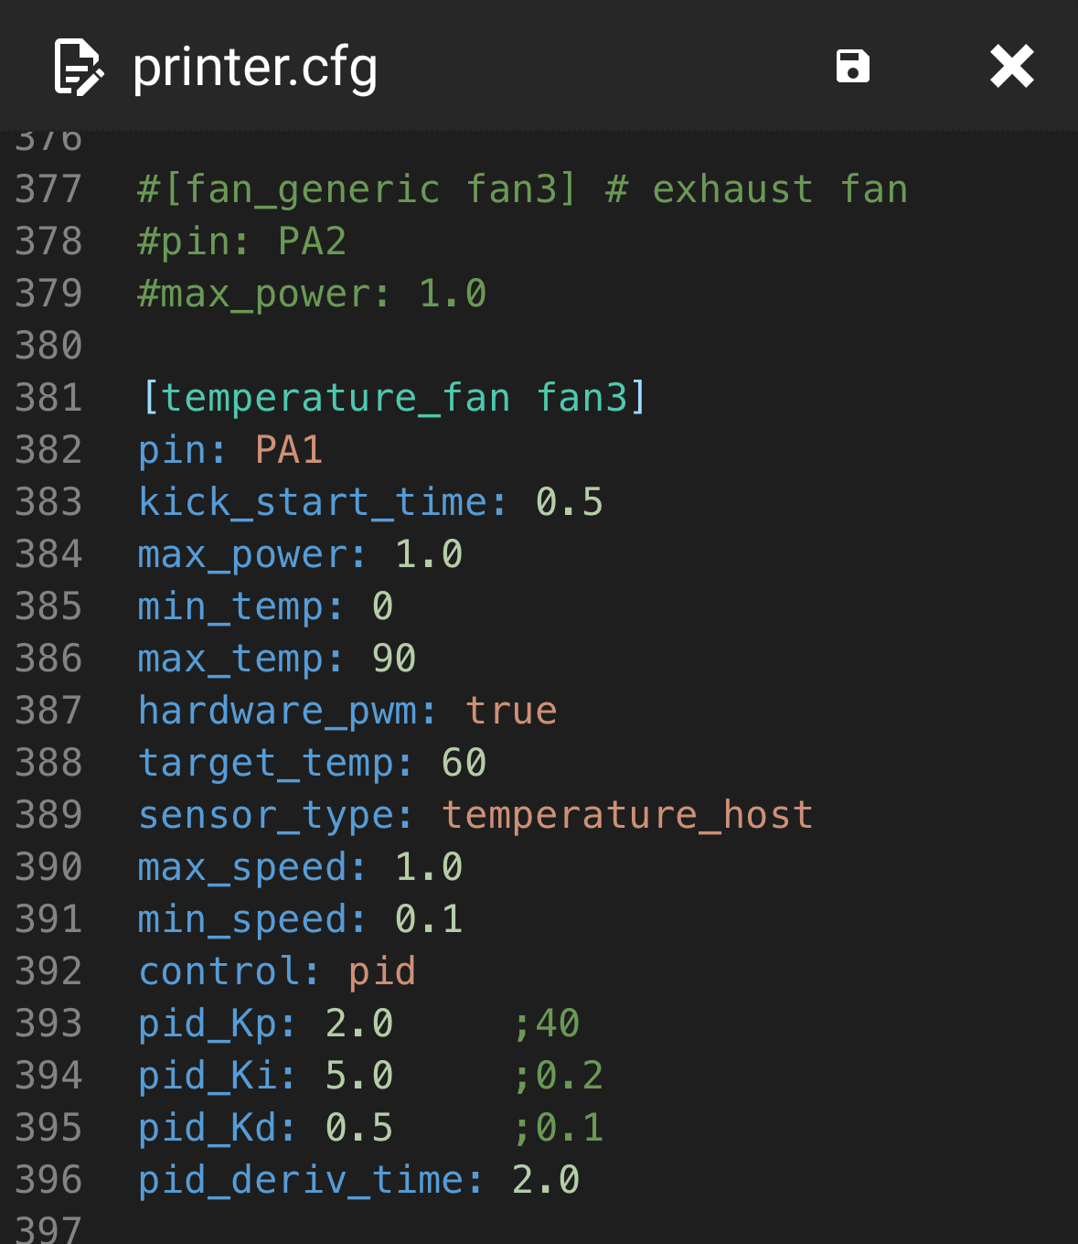Click the pid_Kp value 2.0
Image resolution: width=1078 pixels, height=1244 pixels.
tap(359, 1024)
